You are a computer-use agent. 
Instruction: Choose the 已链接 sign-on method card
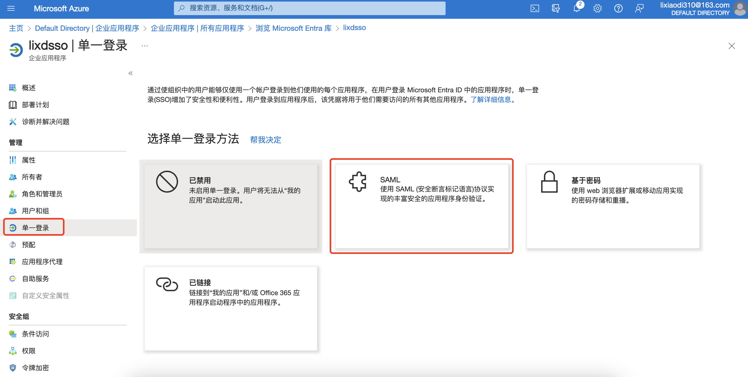pos(231,308)
